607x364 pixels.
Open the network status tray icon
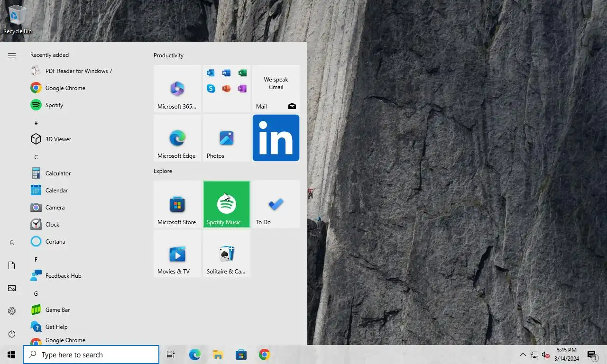point(534,355)
